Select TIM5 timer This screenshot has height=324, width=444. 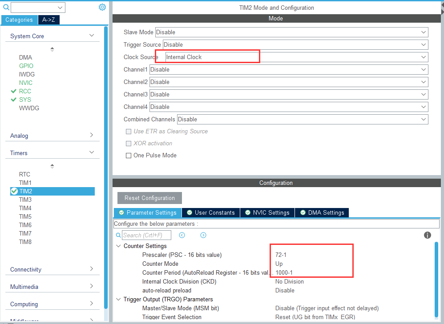point(25,217)
